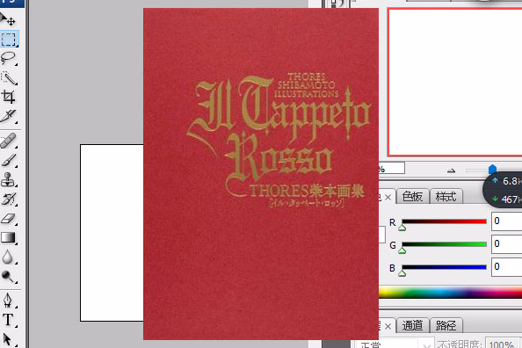This screenshot has height=348, width=522.
Task: Pick a color from the spectrum ramp
Action: [451, 293]
